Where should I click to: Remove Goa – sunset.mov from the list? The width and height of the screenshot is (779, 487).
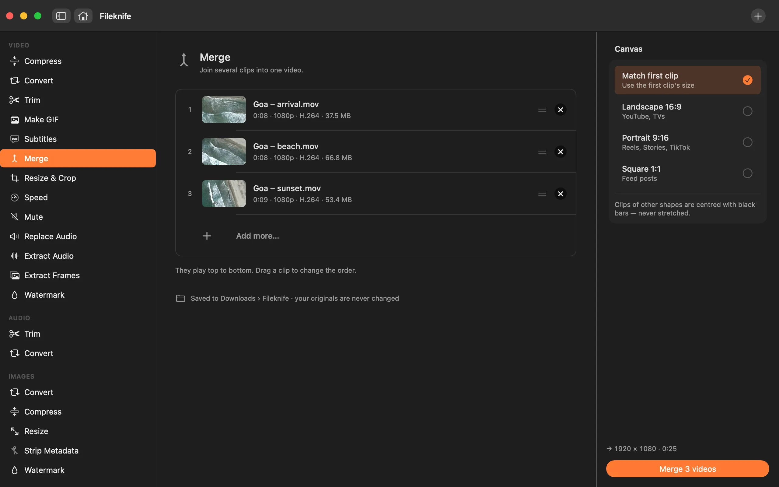pyautogui.click(x=561, y=194)
